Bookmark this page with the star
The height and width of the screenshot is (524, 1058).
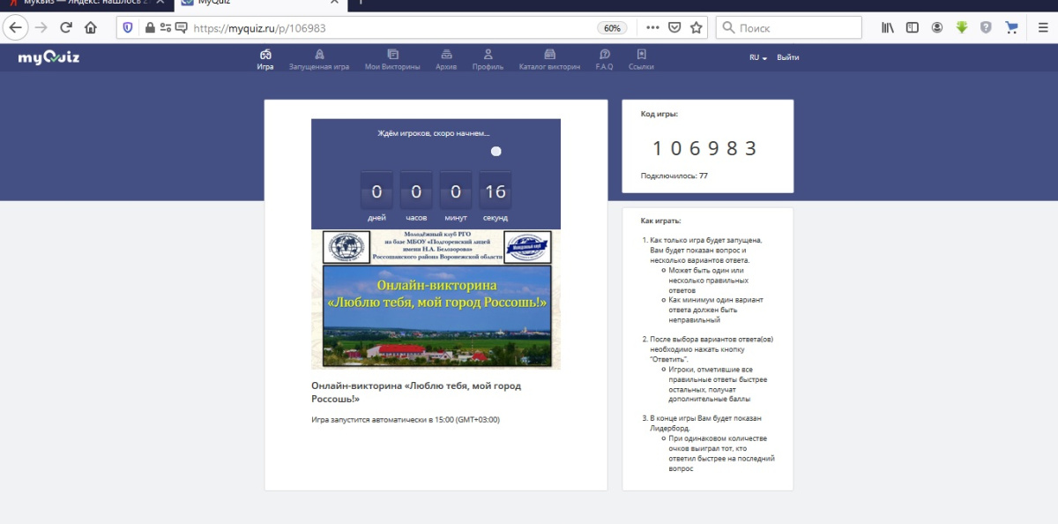697,27
